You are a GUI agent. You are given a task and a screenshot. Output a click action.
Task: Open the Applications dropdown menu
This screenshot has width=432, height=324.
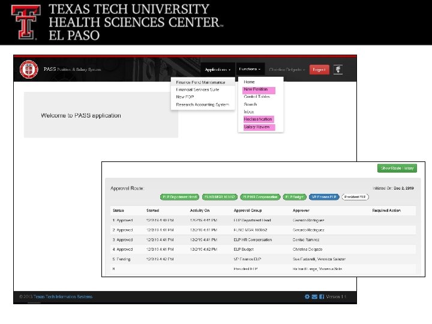coord(218,70)
